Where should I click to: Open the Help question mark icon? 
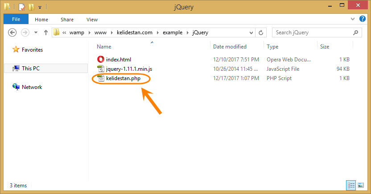(x=362, y=19)
